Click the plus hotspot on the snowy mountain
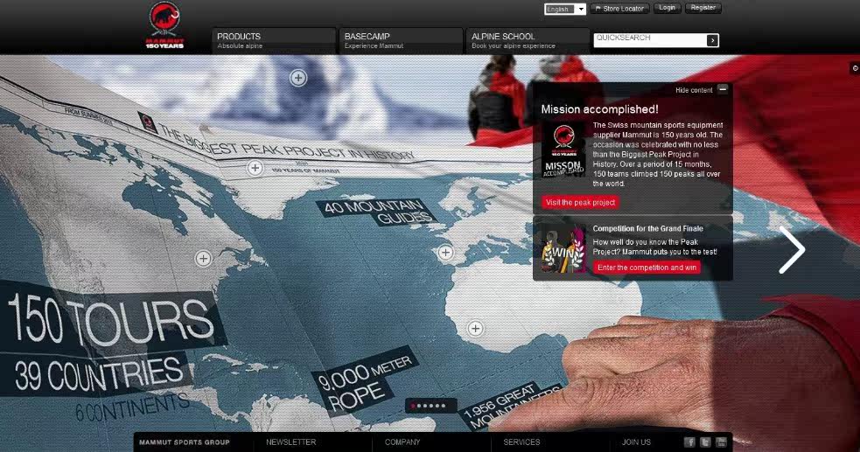Image resolution: width=860 pixels, height=452 pixels. [x=298, y=78]
